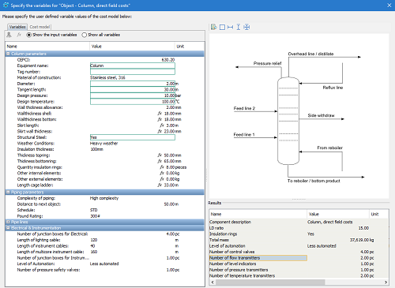The height and width of the screenshot is (288, 395).
Task: Click the empty Tag number input field
Action: (x=133, y=72)
